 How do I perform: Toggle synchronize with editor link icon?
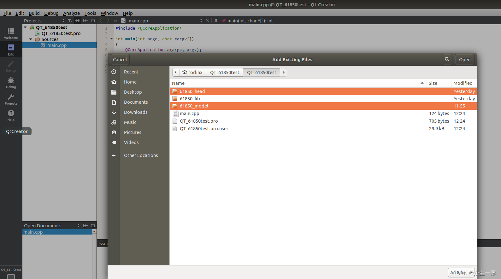(78, 20)
